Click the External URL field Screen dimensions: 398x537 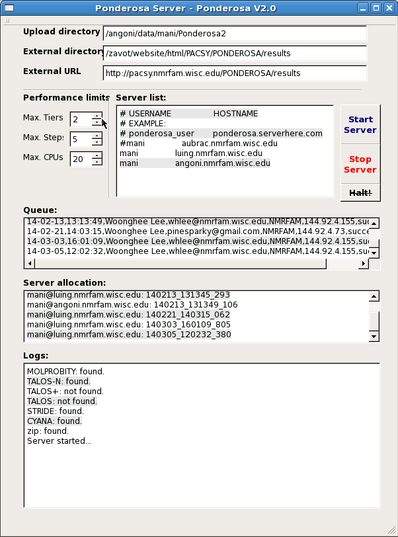[235, 73]
